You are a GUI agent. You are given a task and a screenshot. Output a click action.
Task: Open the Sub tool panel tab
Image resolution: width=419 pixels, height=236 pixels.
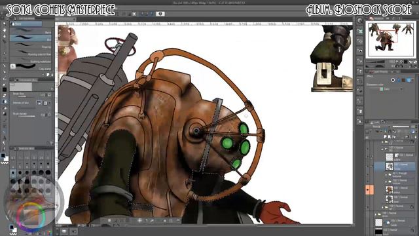tap(26, 18)
